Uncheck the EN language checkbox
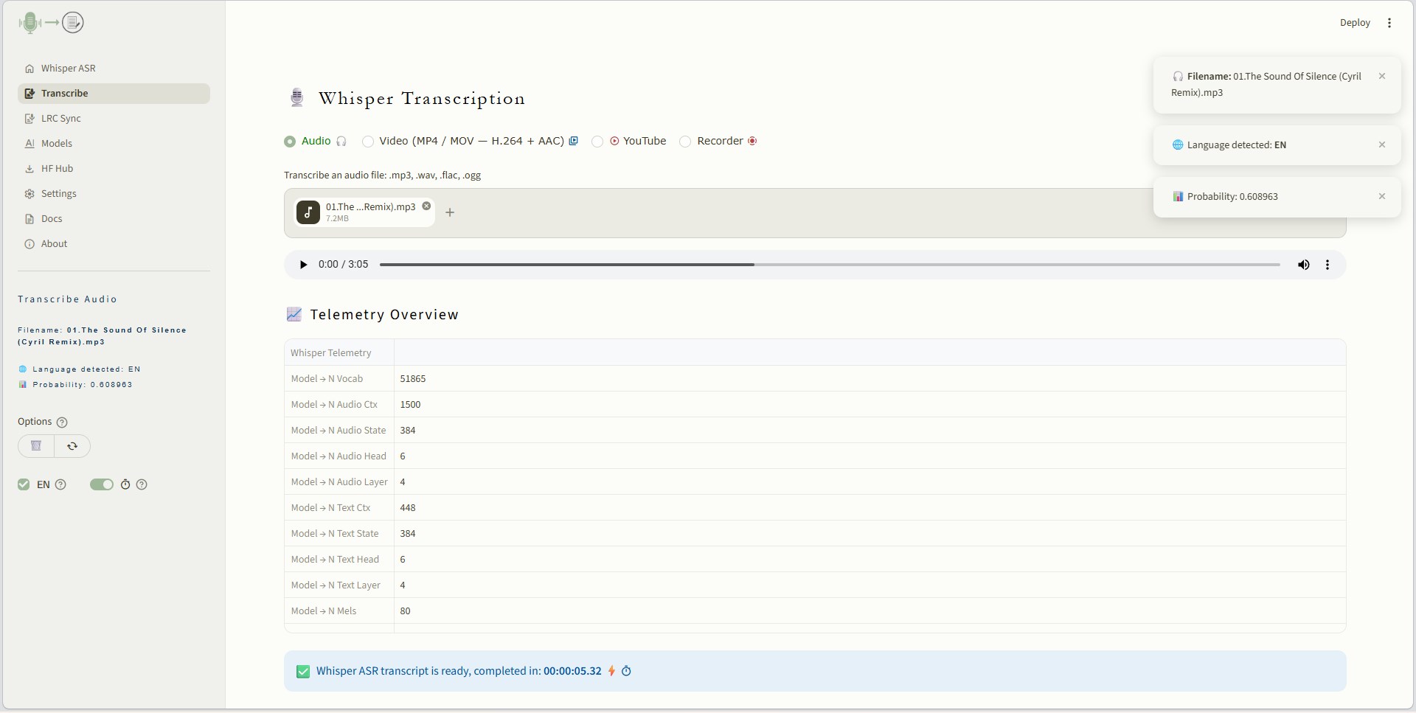The width and height of the screenshot is (1416, 713). [x=24, y=484]
